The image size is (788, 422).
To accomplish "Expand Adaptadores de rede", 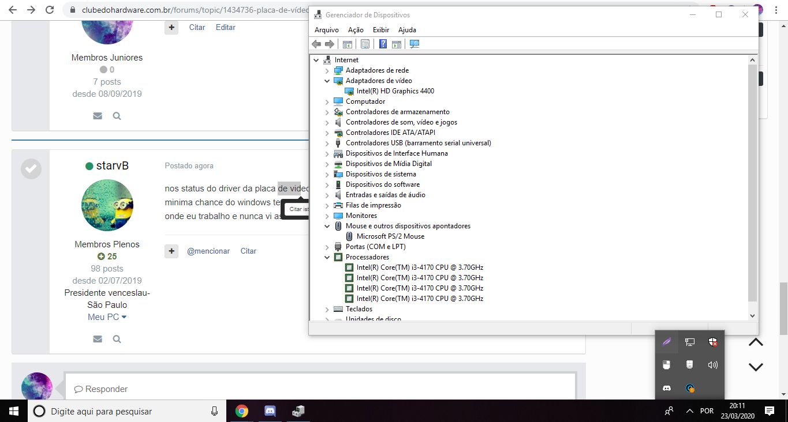I will 327,70.
